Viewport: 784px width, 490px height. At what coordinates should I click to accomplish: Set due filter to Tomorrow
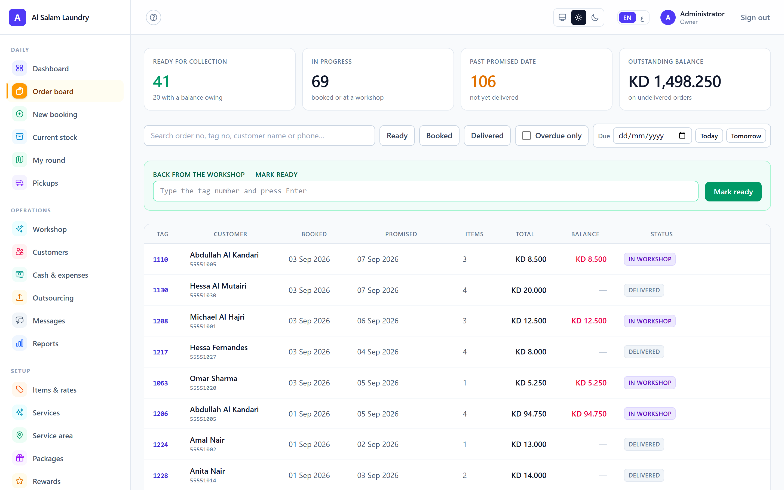point(746,136)
